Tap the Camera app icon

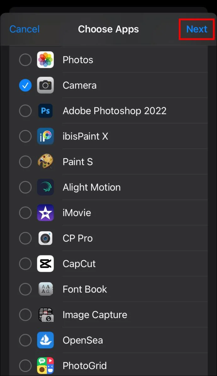(45, 85)
